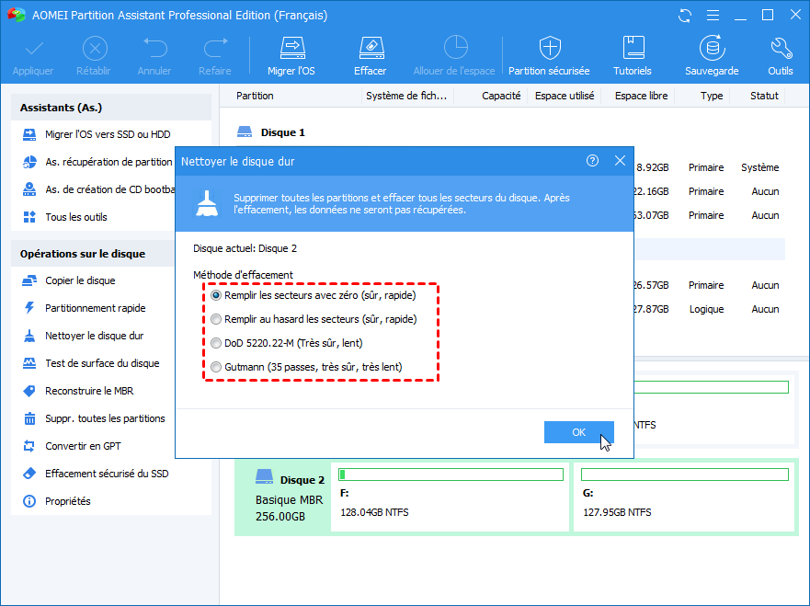Choose the DoD 5220.22-M wipe method
This screenshot has width=810, height=606.
tap(287, 343)
